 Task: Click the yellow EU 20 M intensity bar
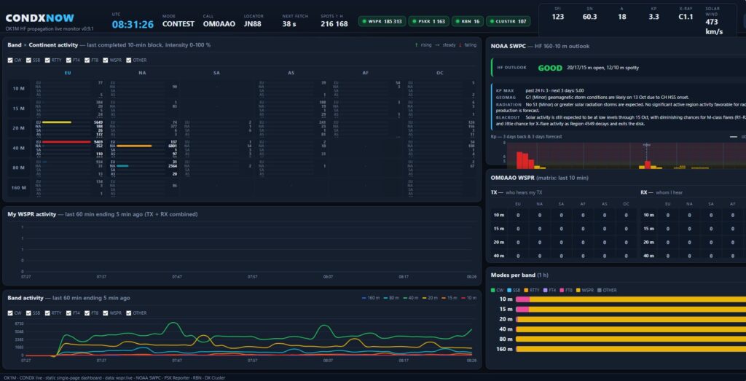tap(57, 122)
